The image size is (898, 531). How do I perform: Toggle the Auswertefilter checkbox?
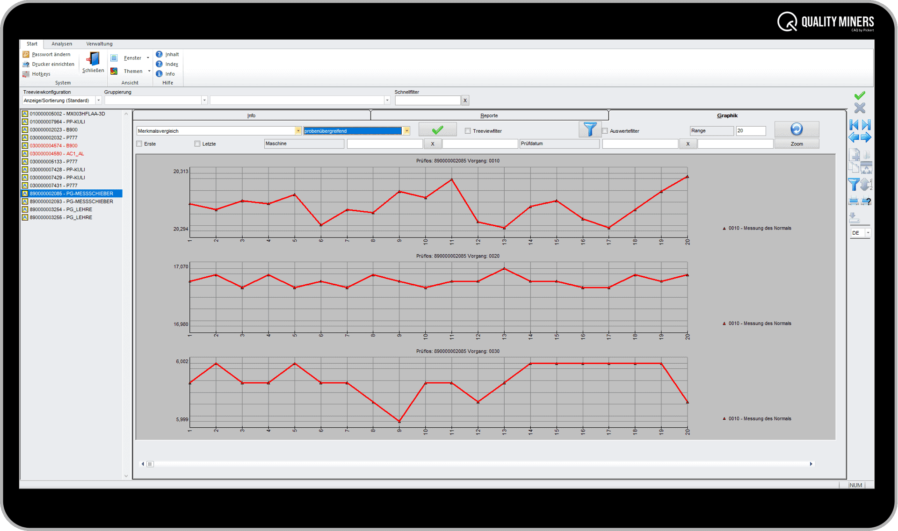point(605,131)
